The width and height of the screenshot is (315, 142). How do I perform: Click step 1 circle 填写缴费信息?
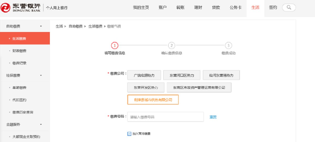click(114, 46)
